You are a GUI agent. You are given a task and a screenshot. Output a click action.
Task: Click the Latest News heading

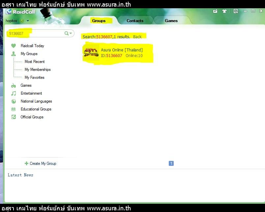20,175
